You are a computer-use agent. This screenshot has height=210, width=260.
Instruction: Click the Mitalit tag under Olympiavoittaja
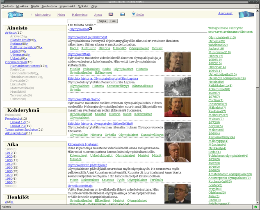[x=75, y=69]
